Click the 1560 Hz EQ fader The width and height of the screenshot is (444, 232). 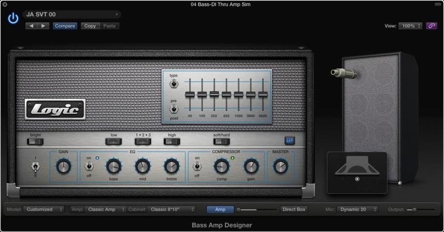(238, 95)
